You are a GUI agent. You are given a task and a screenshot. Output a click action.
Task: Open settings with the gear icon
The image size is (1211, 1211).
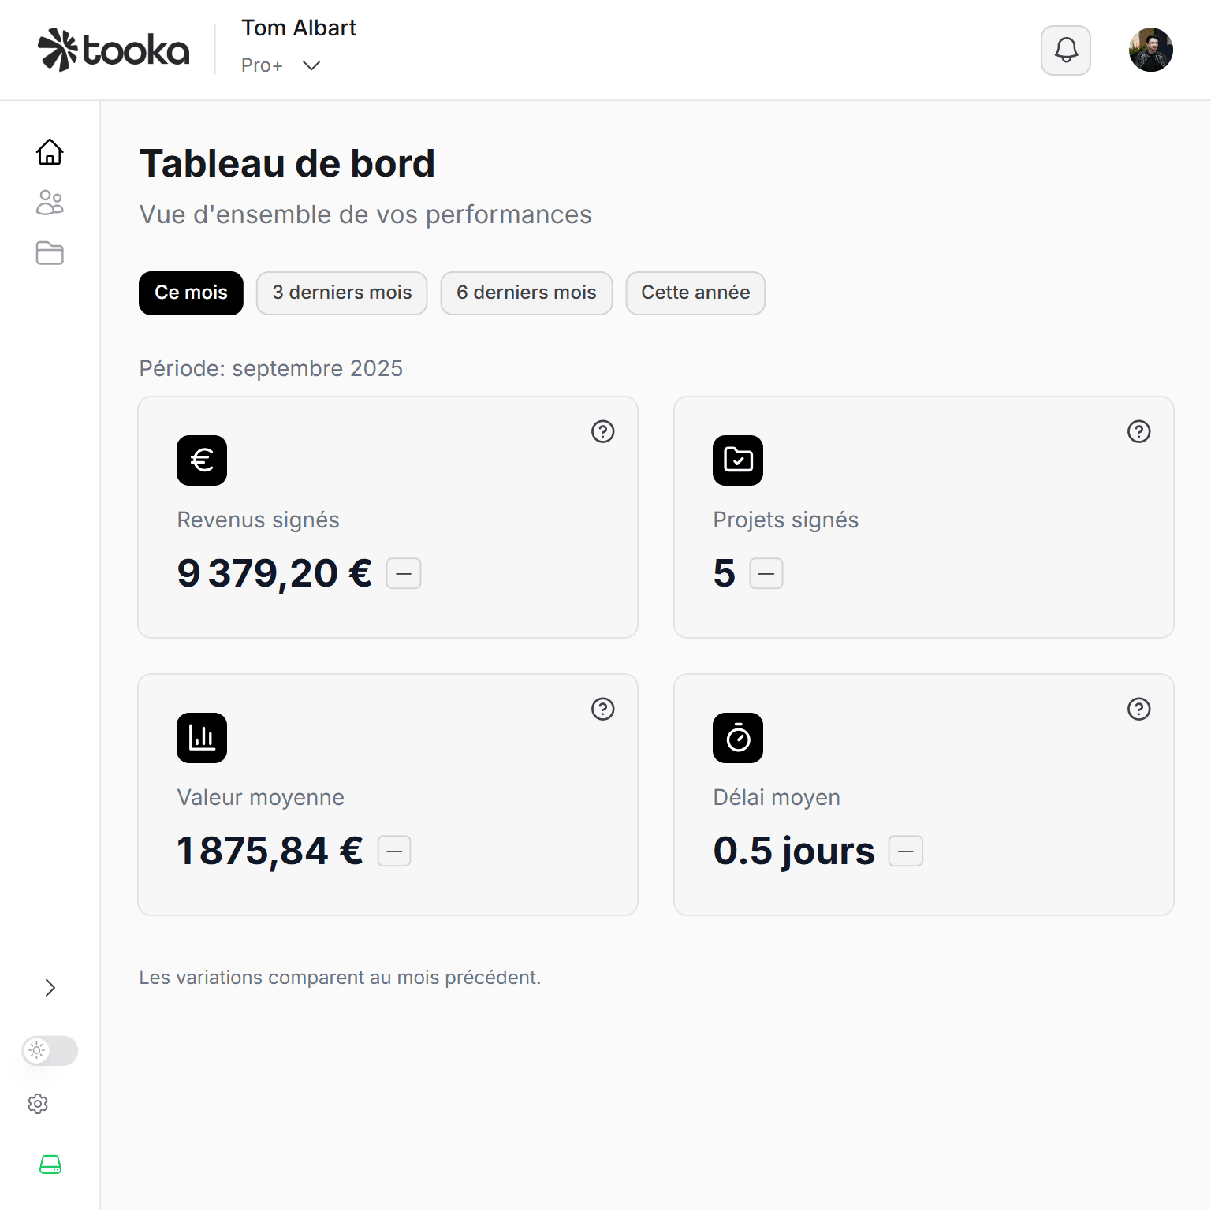pyautogui.click(x=39, y=1104)
